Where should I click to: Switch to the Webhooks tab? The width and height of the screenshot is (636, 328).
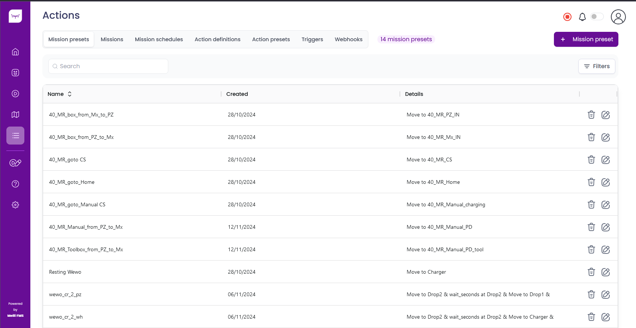(x=349, y=39)
